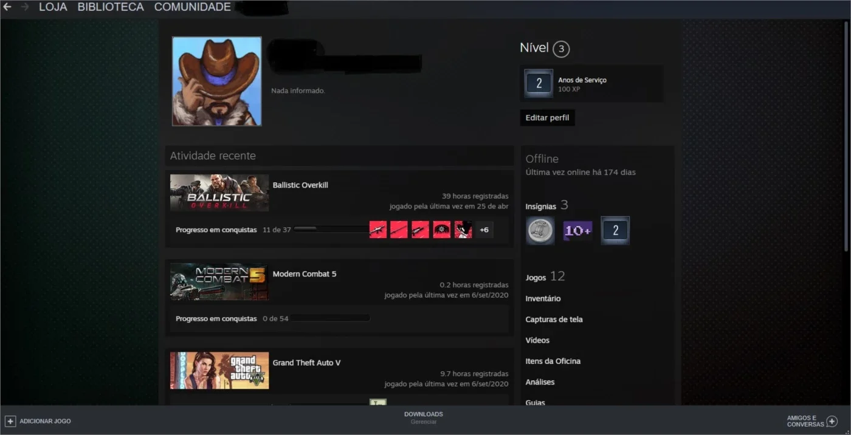The width and height of the screenshot is (851, 435).
Task: View fourth Ballistic Overkill achievement icon
Action: [x=442, y=230]
